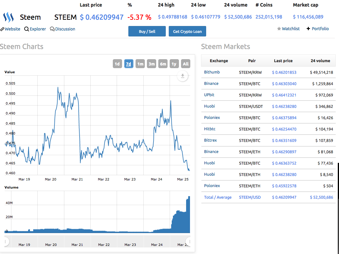This screenshot has height=254, width=339.
Task: Select the 1m chart range
Action: pos(140,64)
